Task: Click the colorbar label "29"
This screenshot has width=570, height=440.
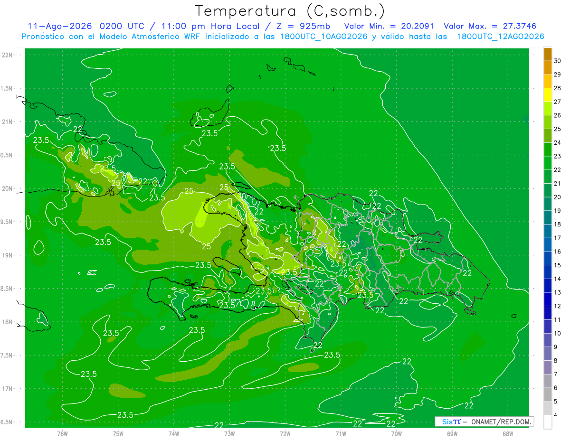Action: click(x=558, y=75)
